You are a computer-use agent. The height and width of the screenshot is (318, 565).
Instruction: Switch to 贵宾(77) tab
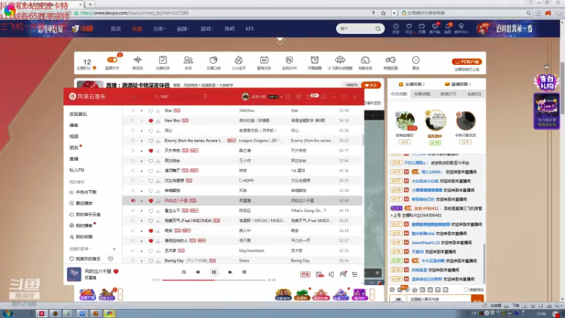[x=448, y=94]
